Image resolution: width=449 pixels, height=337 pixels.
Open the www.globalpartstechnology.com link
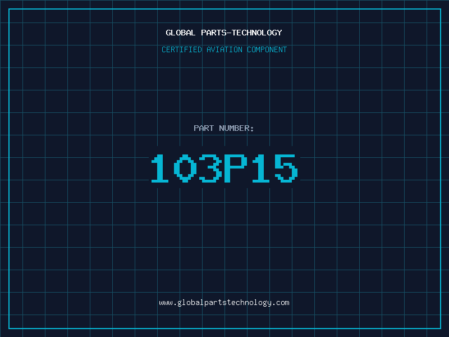(224, 303)
